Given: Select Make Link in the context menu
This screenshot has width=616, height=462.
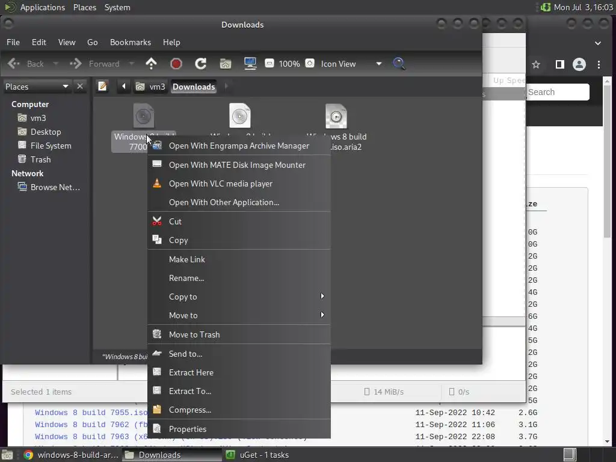Looking at the screenshot, I should tap(239, 259).
